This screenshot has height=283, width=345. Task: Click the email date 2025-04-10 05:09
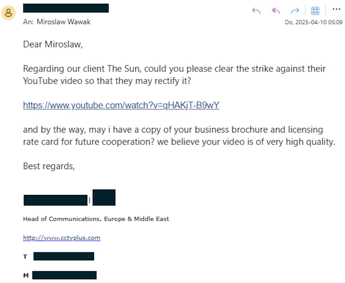[313, 22]
